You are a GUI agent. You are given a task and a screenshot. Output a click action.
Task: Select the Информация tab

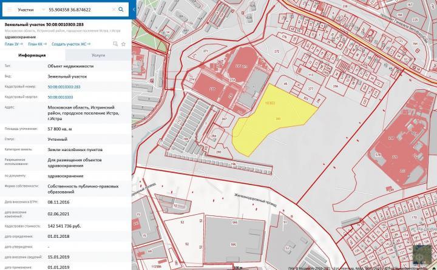tap(32, 55)
